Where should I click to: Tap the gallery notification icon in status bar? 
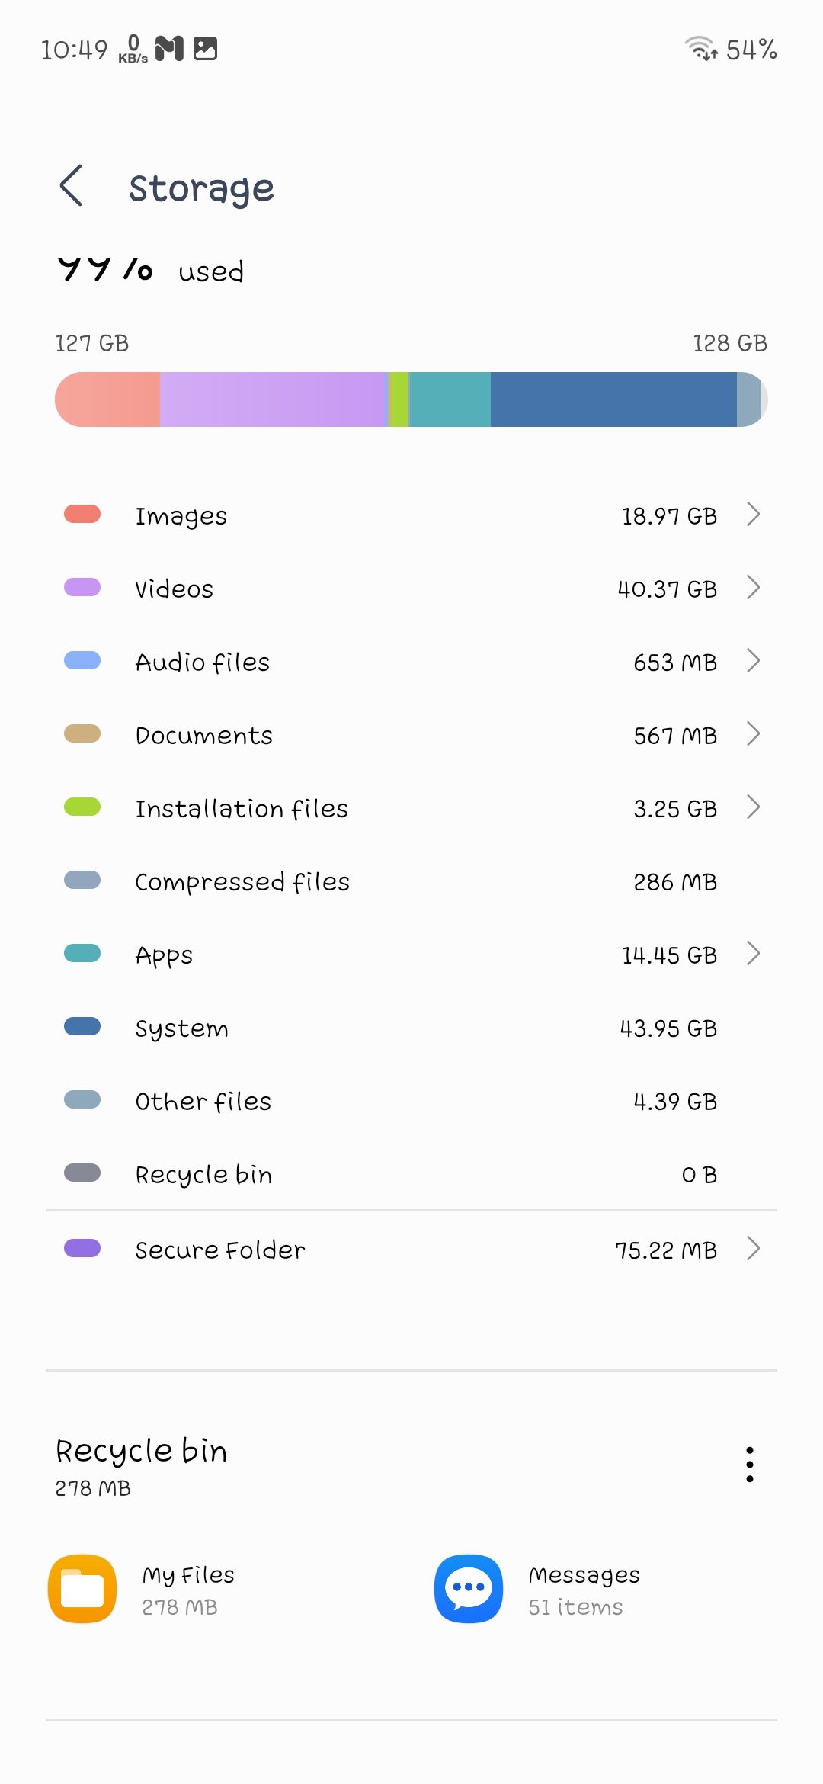pos(206,49)
